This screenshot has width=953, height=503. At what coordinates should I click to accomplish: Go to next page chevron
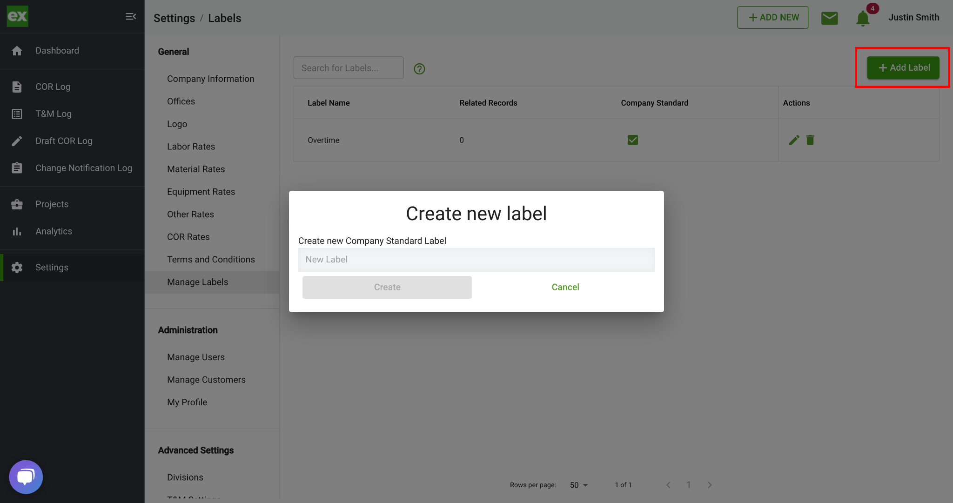click(709, 485)
